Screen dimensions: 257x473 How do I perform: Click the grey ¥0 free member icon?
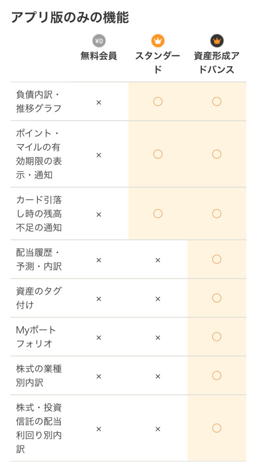[99, 41]
